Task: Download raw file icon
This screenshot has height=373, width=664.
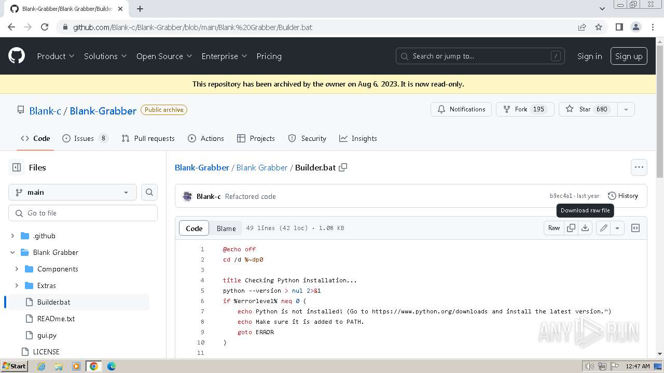Action: (585, 228)
